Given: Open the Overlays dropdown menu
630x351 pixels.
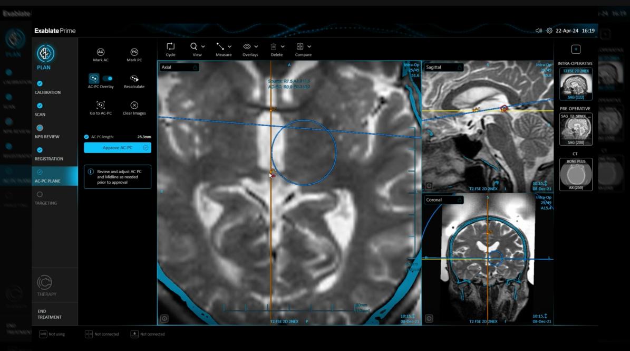Looking at the screenshot, I should pos(256,46).
